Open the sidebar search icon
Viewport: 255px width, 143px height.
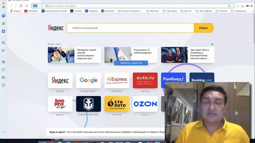(x=4, y=43)
